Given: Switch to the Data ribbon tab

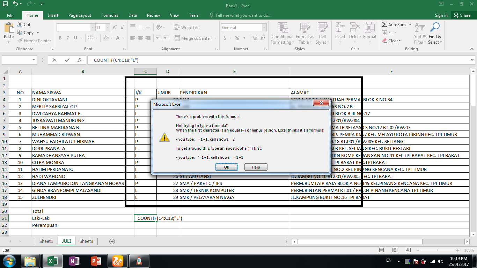Looking at the screenshot, I should [x=133, y=15].
